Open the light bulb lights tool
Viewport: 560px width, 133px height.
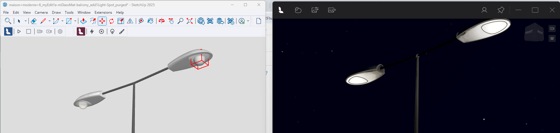point(112,31)
